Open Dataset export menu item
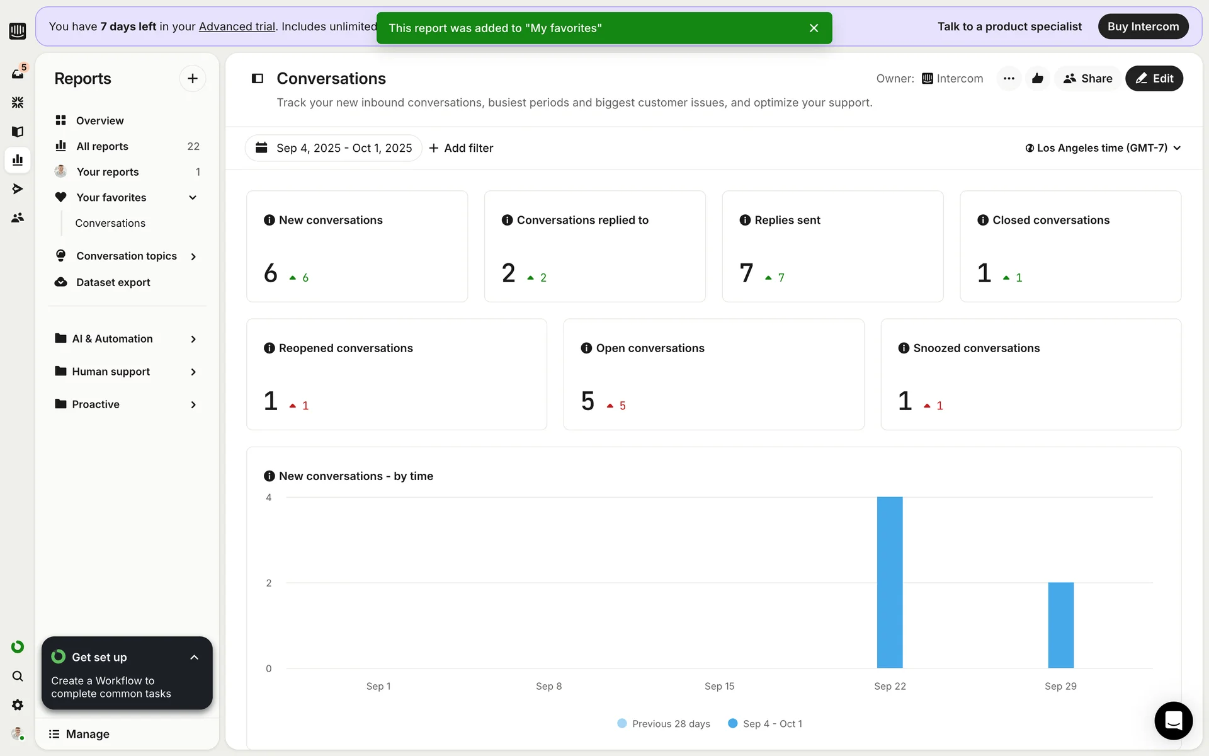The image size is (1209, 756). pyautogui.click(x=113, y=282)
